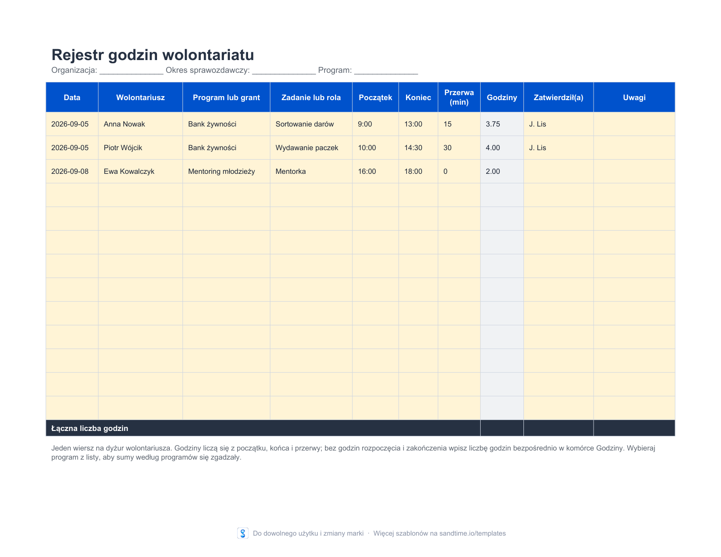Click 'J. Lis' in Piotr Wójcik row
The width and height of the screenshot is (721, 557).
(x=559, y=147)
